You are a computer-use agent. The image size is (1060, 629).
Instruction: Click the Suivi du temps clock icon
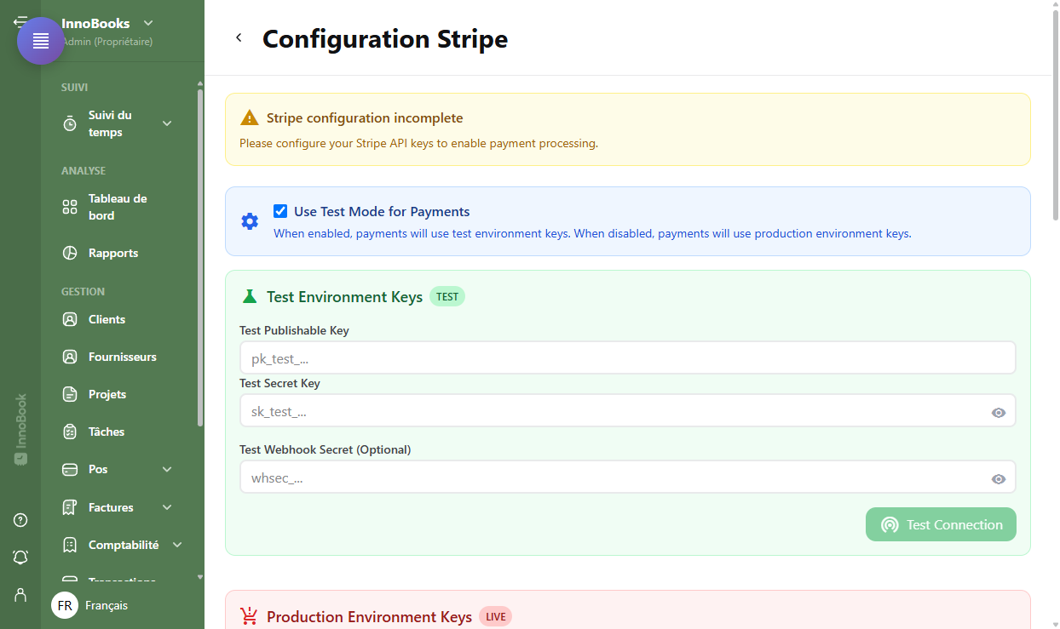pos(70,123)
